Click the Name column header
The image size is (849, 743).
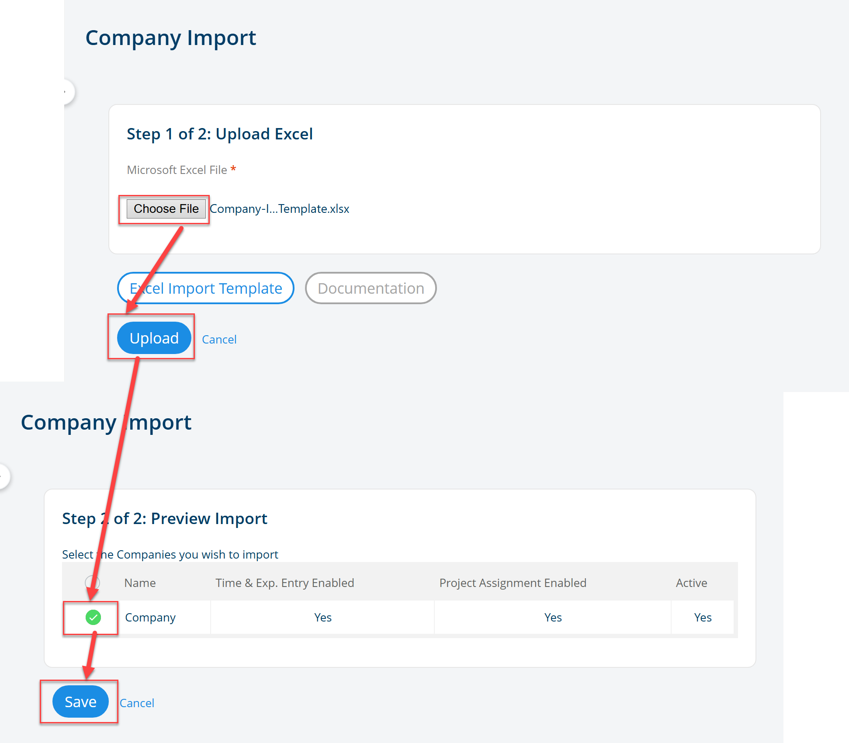(140, 583)
